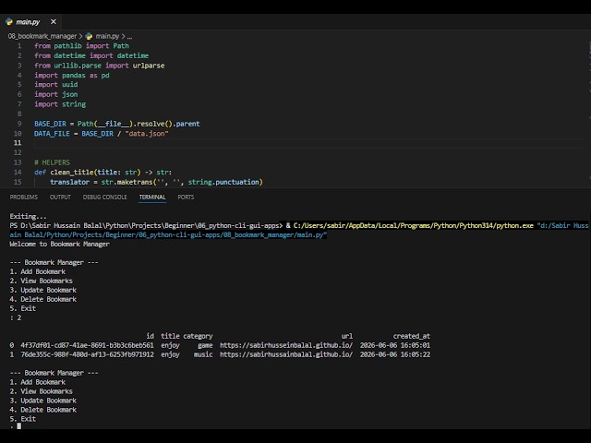Open the URL in the game bookmark row
Image resolution: width=591 pixels, height=443 pixels.
(286, 345)
